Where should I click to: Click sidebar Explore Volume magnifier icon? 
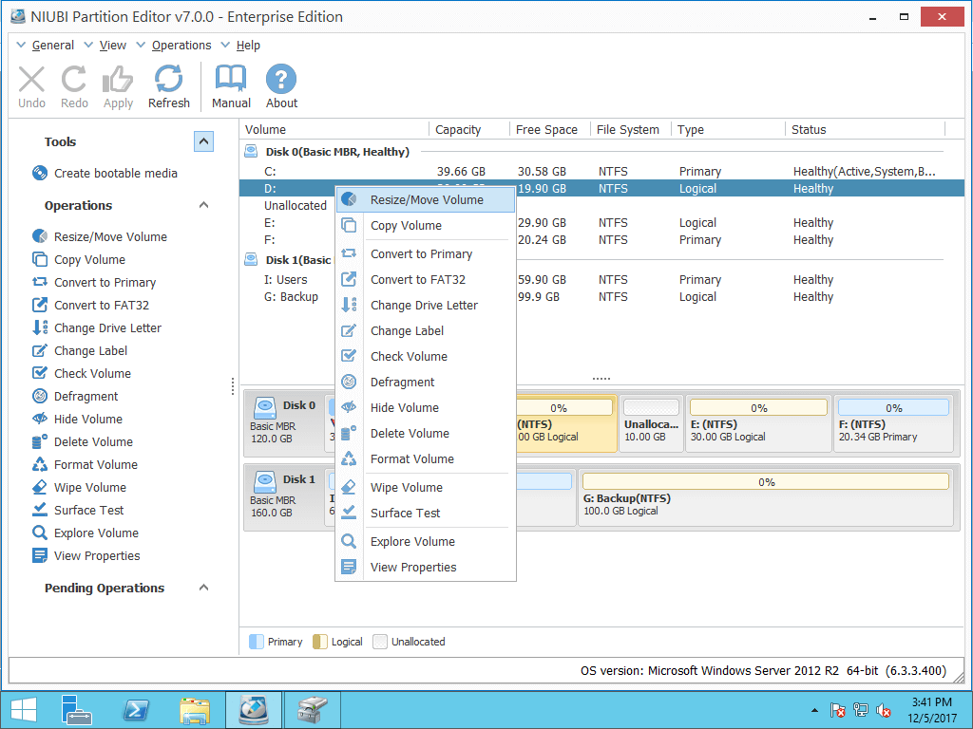pos(40,533)
